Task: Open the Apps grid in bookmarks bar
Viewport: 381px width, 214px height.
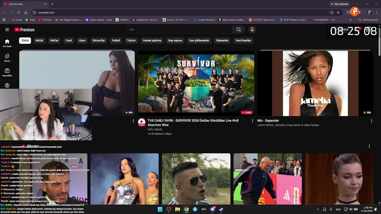Action: pyautogui.click(x=4, y=20)
